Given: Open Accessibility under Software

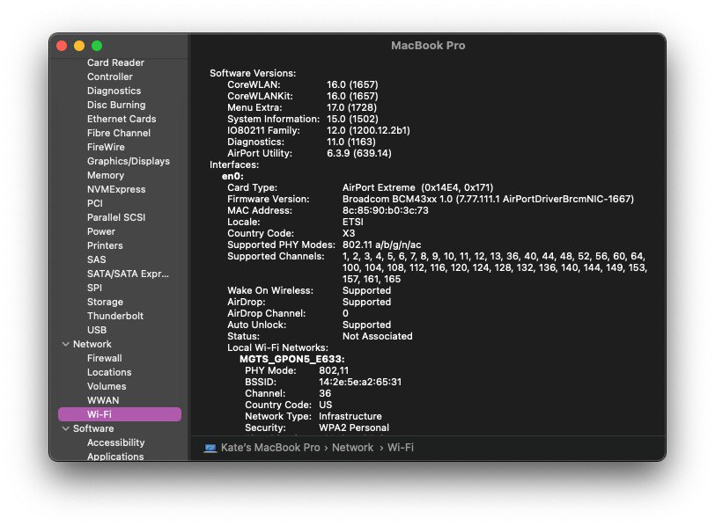Looking at the screenshot, I should point(116,443).
